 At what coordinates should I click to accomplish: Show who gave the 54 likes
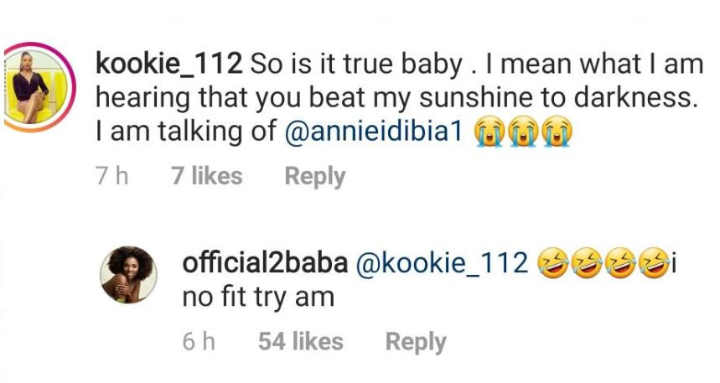pos(301,341)
